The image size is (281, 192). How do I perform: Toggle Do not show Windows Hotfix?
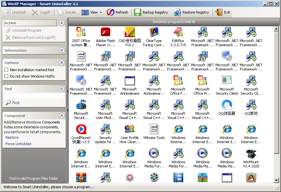pyautogui.click(x=6, y=76)
